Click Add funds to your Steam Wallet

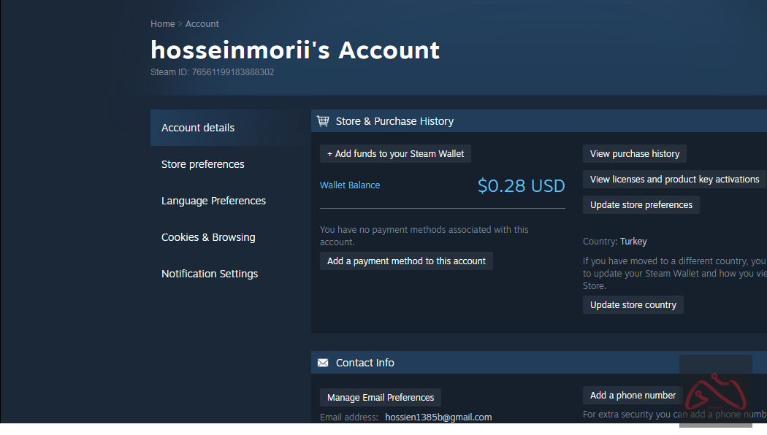click(x=395, y=154)
